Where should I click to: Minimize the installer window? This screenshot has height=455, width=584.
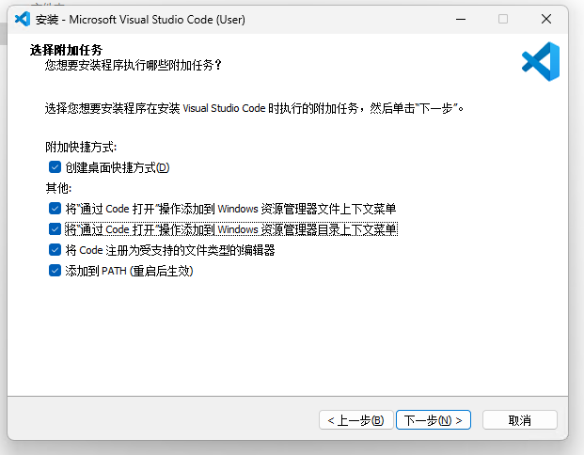(461, 19)
